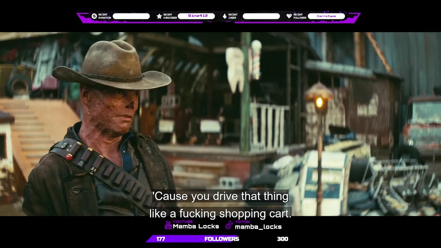Viewport: 441px width, 248px height.
Task: Click the follower goal number 300
Action: point(283,239)
